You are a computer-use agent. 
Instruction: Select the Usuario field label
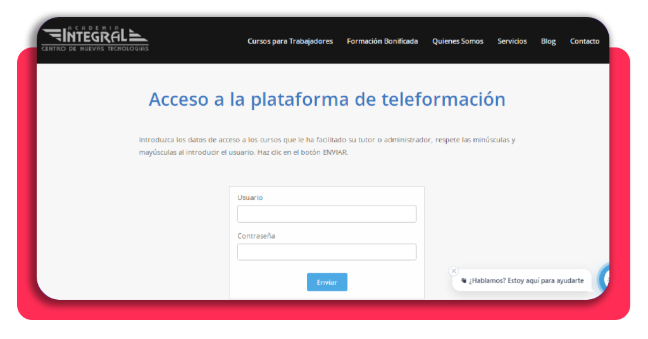tap(250, 197)
